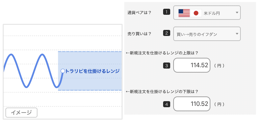Screen dimensions: 258x123
Task: Click the 売り買いは？ label
Action: pyautogui.click(x=139, y=34)
